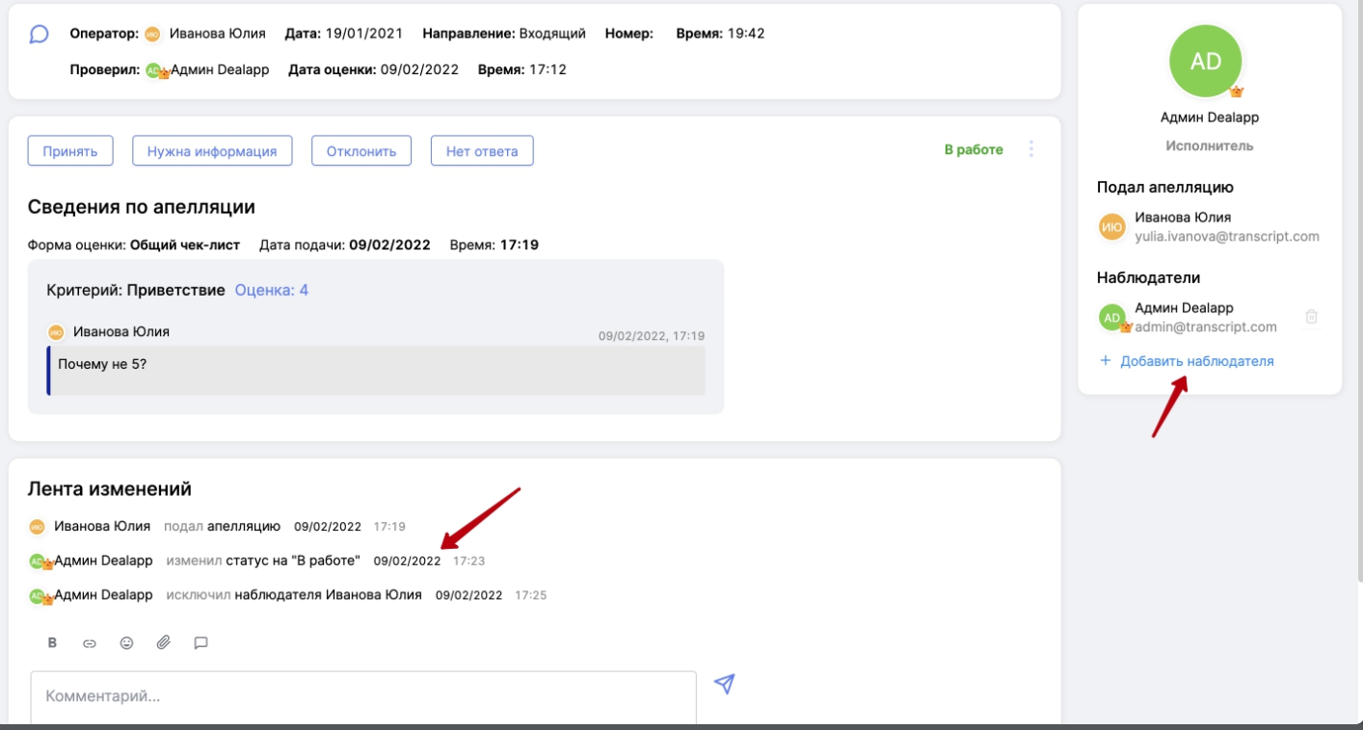Click the Нужна информация button
Screen dimensions: 1363x730
(x=212, y=151)
